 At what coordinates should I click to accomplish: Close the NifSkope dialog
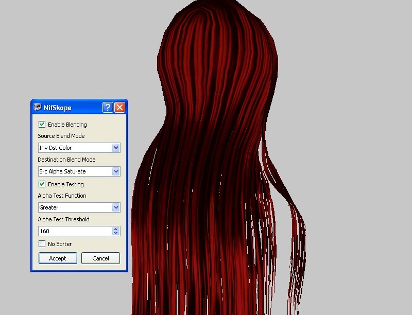pos(120,108)
